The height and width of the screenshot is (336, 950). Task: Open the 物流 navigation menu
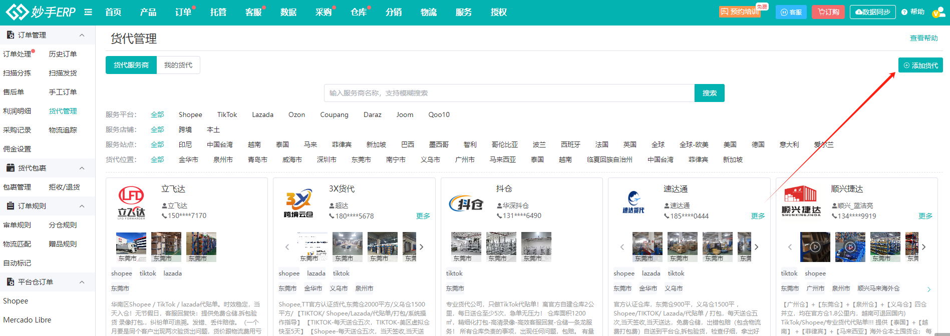tap(429, 12)
